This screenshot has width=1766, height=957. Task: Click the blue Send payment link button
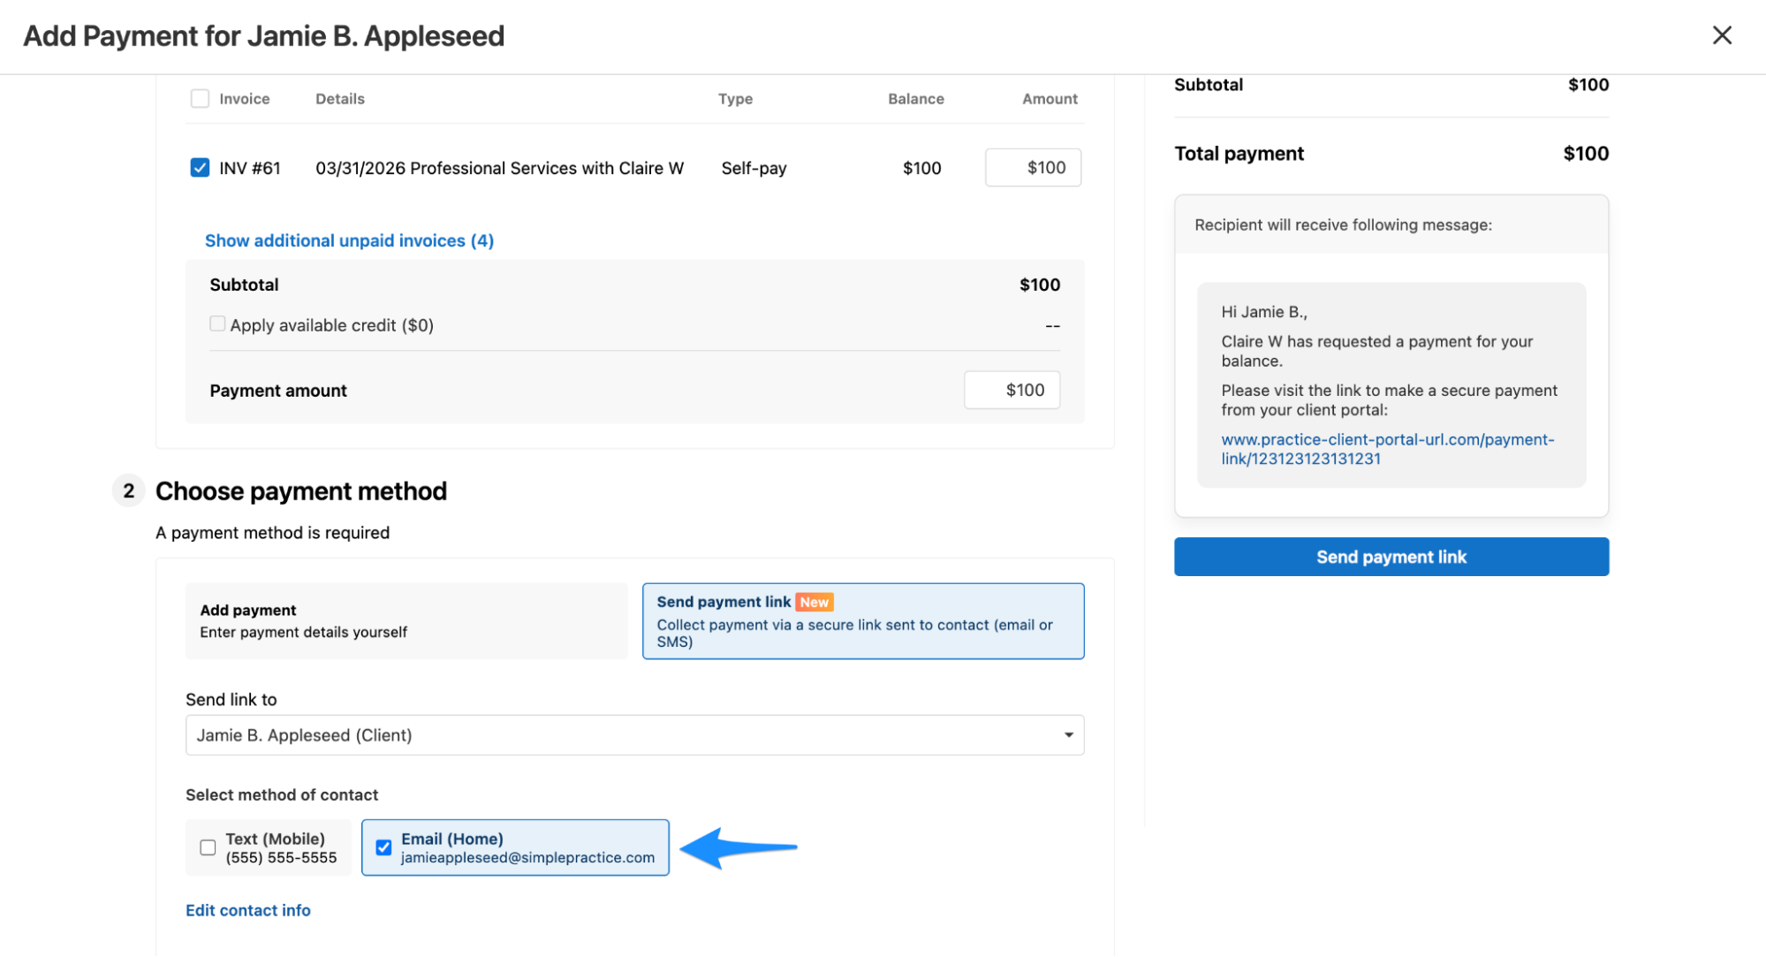tap(1391, 557)
